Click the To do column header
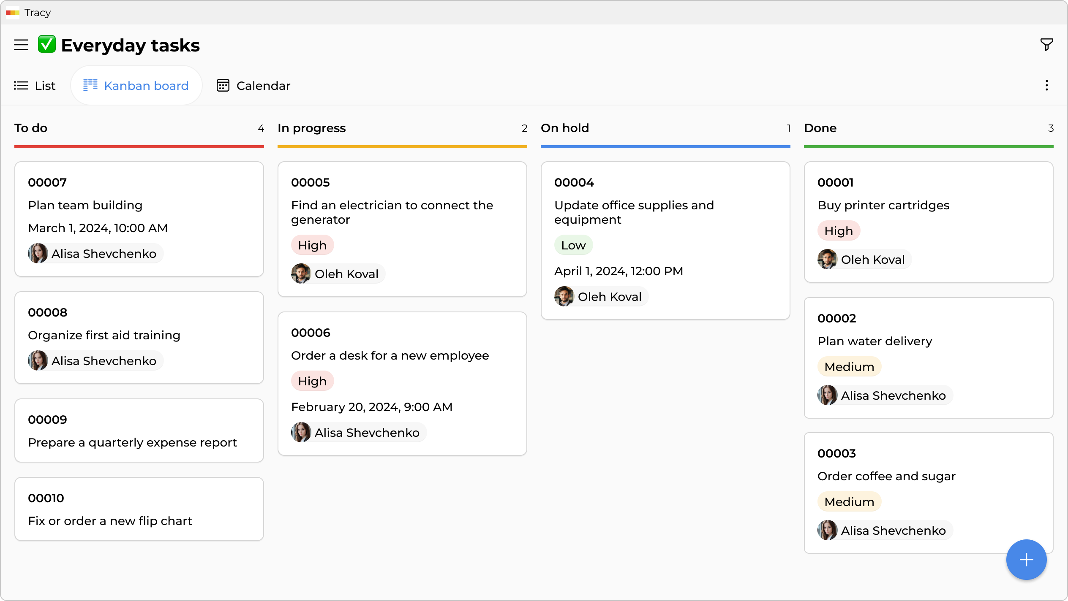This screenshot has width=1068, height=601. [x=31, y=128]
